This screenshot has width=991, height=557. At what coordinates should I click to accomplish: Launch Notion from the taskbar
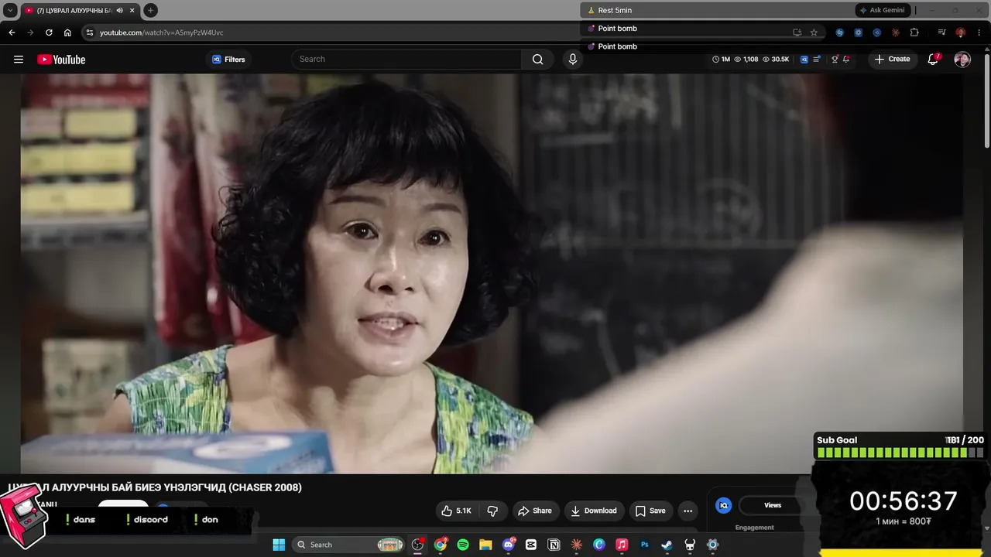554,545
